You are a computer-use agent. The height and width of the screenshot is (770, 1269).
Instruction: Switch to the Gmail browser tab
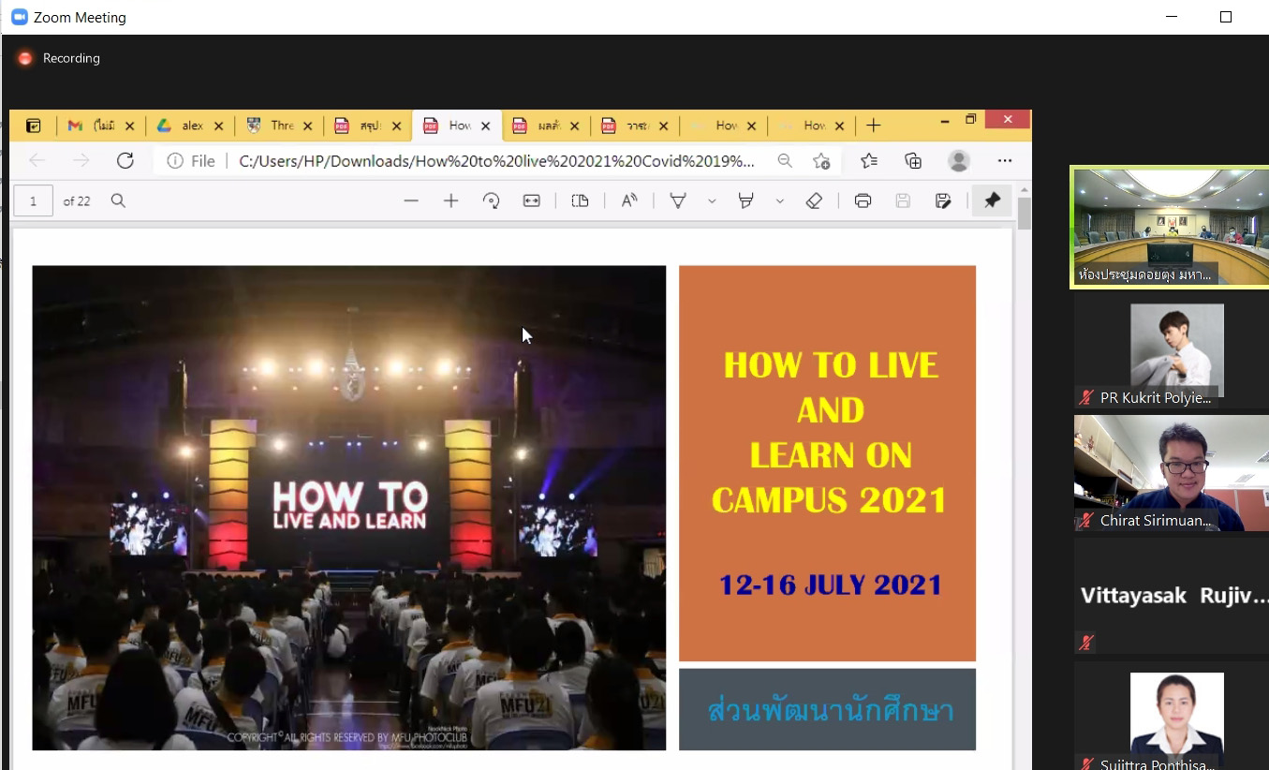coord(100,125)
